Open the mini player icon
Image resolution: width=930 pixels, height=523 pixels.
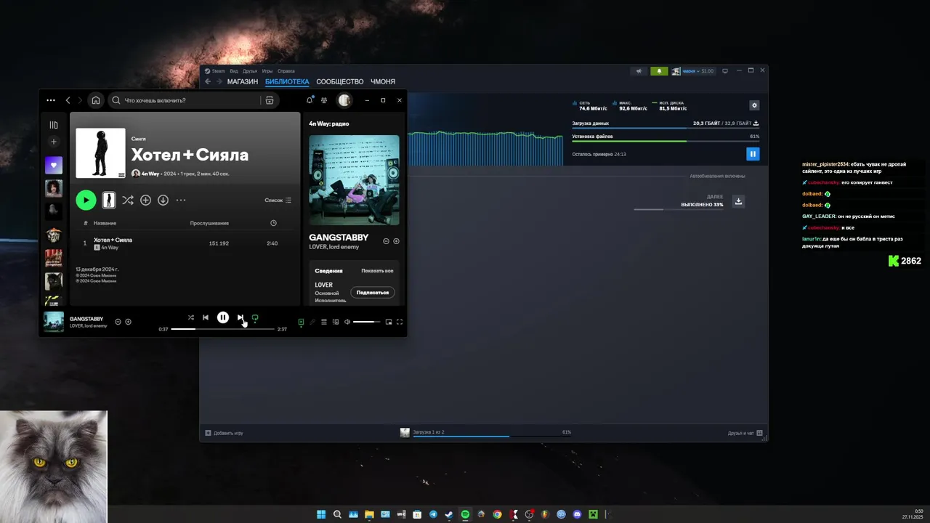coord(389,322)
